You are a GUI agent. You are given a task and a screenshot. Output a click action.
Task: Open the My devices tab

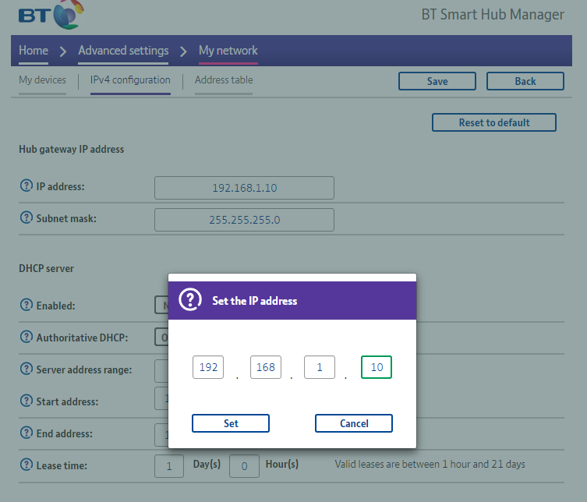(42, 80)
